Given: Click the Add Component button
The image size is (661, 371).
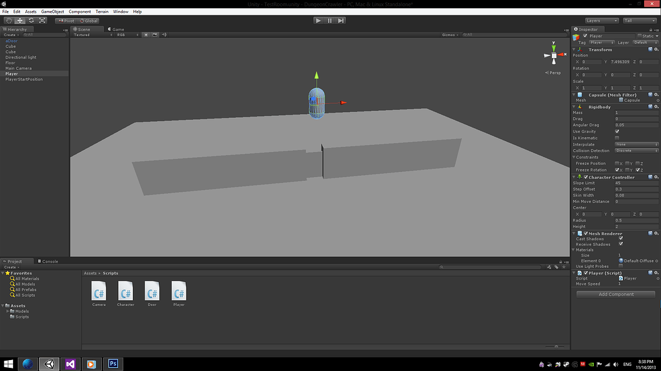Looking at the screenshot, I should 615,294.
